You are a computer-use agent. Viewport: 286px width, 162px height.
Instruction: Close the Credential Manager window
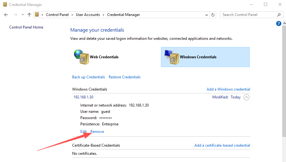[280, 4]
